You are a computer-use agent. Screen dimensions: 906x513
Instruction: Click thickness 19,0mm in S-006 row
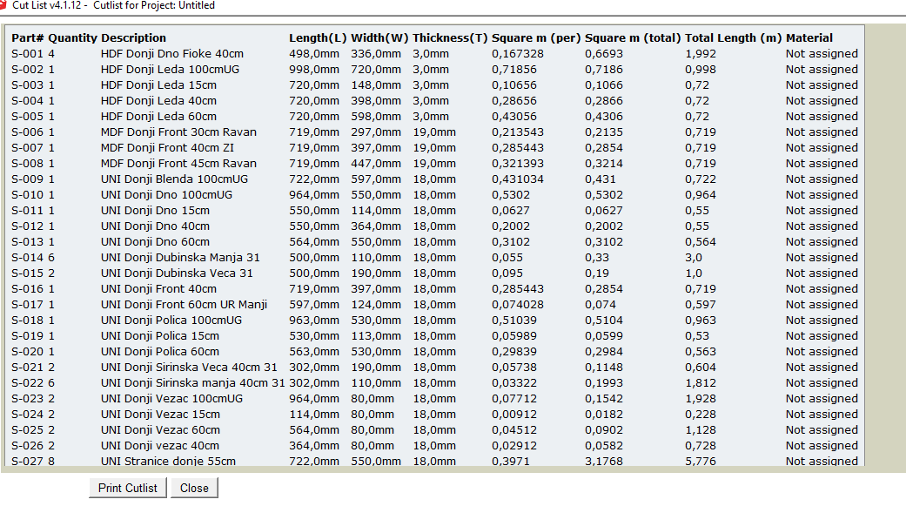(x=434, y=132)
